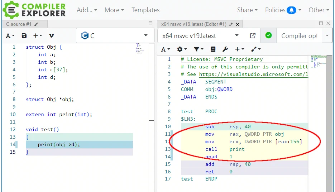Screen dimensions: 335x192
Task: Click 'COMM obj:QWORD' assembly line
Action: point(207,89)
